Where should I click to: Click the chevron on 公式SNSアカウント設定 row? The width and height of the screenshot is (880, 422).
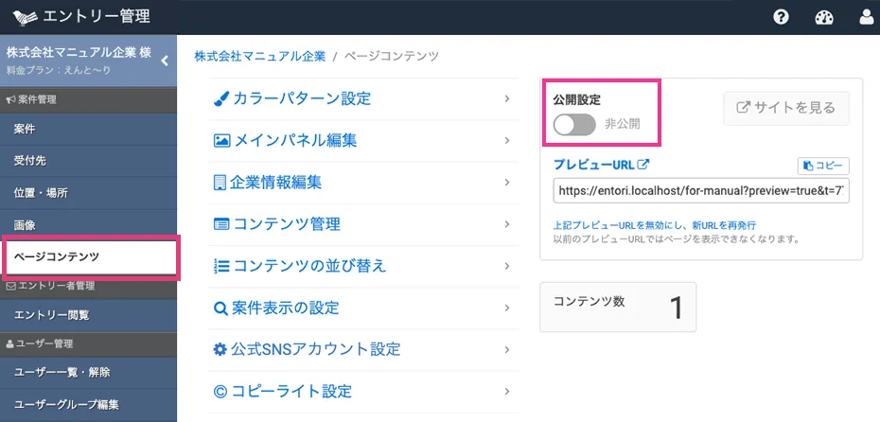(x=507, y=349)
